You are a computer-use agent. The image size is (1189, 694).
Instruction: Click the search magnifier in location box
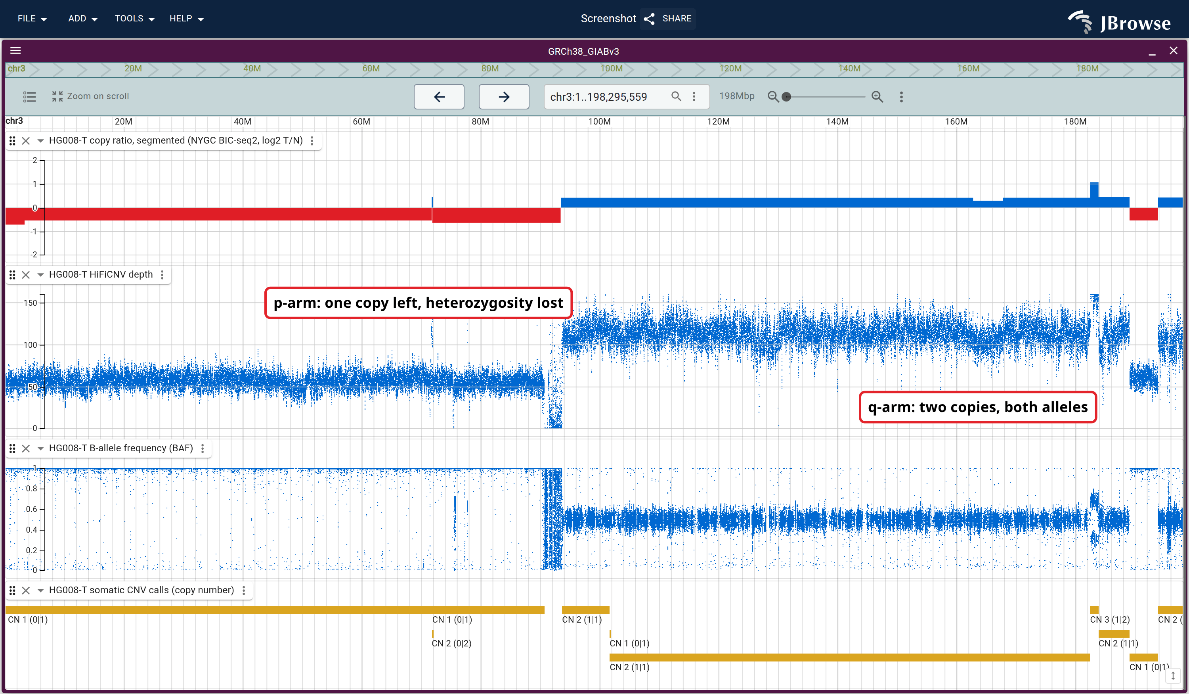(676, 96)
